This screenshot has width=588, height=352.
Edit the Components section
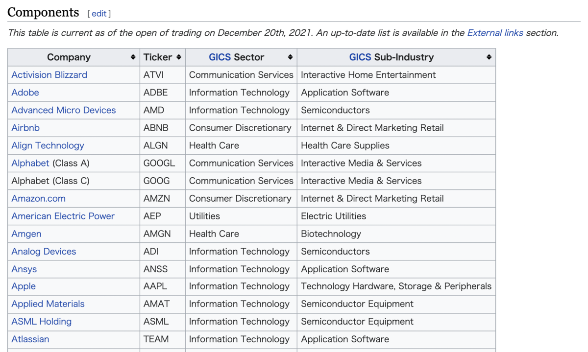99,14
